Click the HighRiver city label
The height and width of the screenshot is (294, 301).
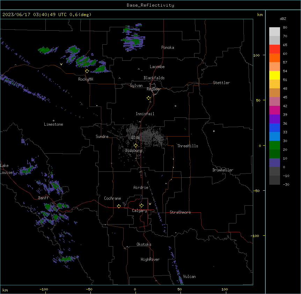(150, 259)
